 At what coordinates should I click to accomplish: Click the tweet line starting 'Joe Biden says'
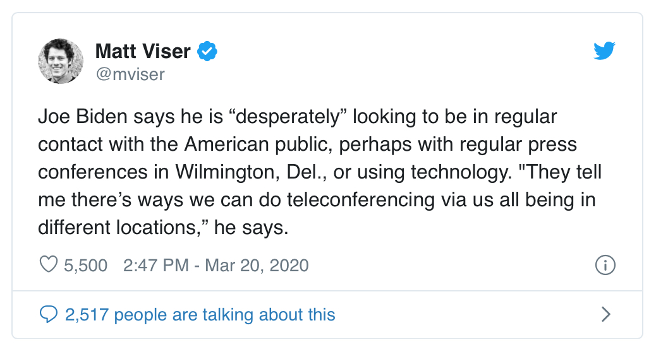[298, 117]
